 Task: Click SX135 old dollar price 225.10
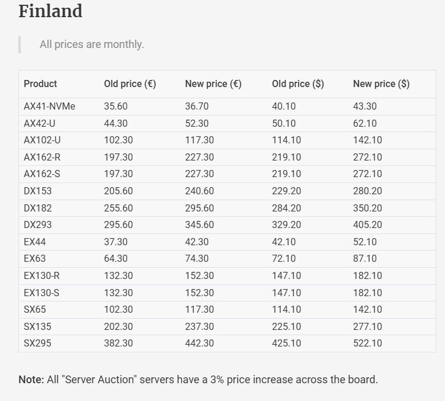pyautogui.click(x=286, y=327)
